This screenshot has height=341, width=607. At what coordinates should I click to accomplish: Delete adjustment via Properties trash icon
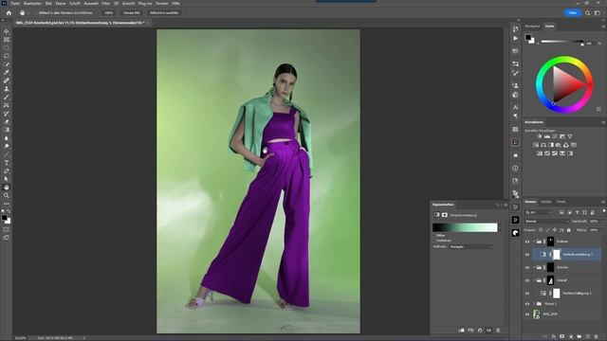coord(498,331)
